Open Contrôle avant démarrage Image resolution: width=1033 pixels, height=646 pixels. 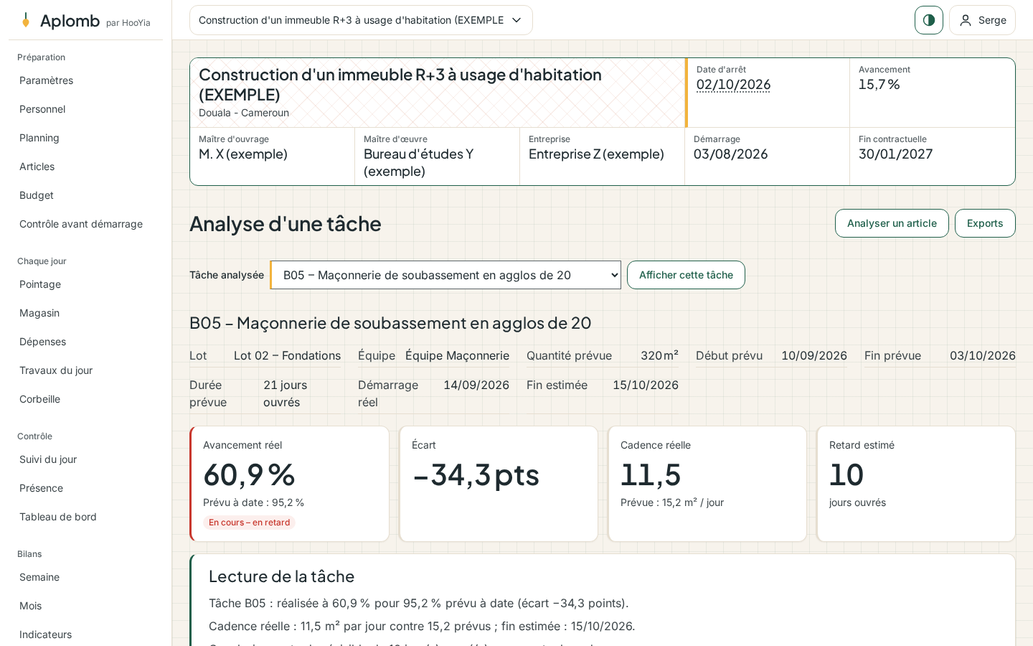[x=86, y=224]
